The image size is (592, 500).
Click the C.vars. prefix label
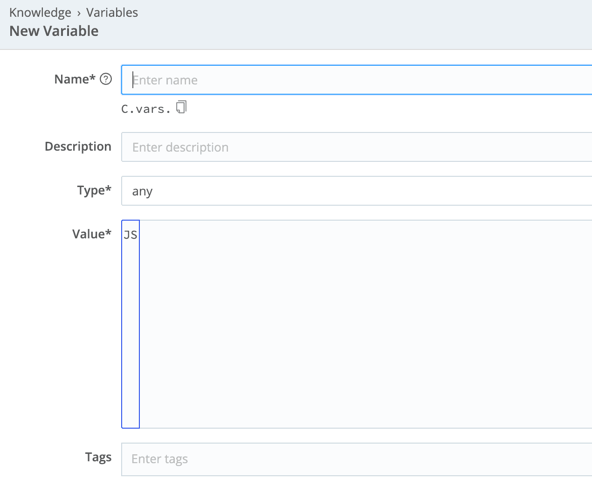pyautogui.click(x=145, y=108)
